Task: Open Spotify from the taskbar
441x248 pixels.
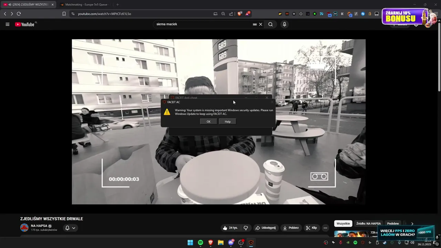Action: pos(201,242)
